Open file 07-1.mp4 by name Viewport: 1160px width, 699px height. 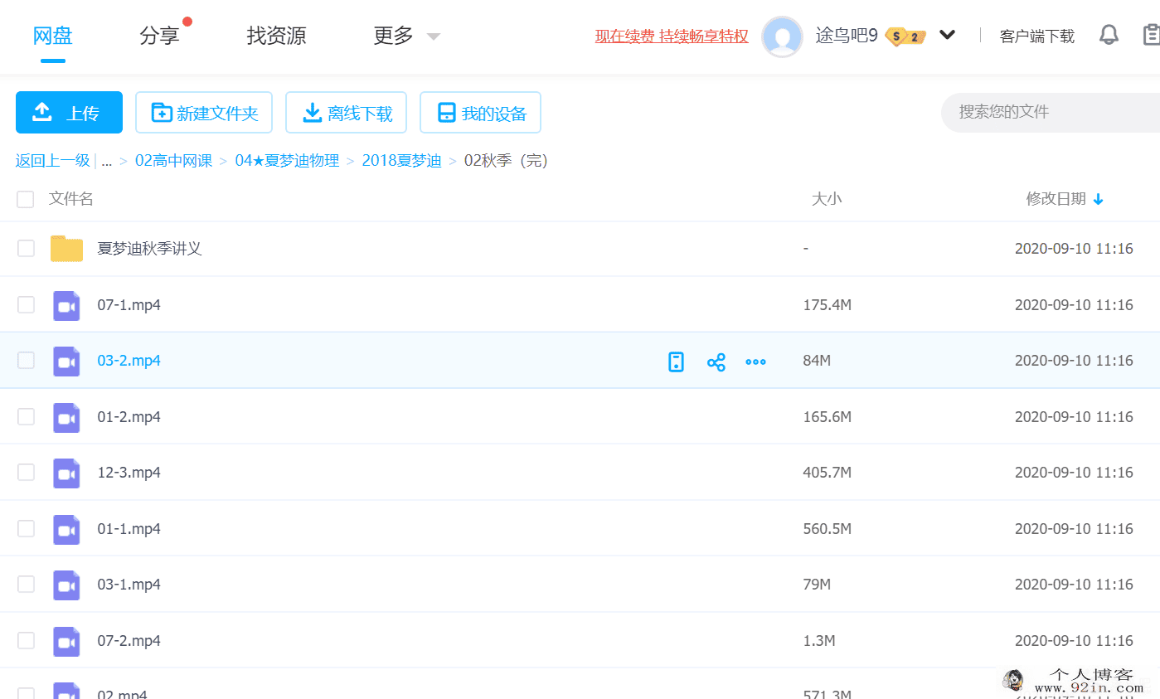(x=129, y=305)
